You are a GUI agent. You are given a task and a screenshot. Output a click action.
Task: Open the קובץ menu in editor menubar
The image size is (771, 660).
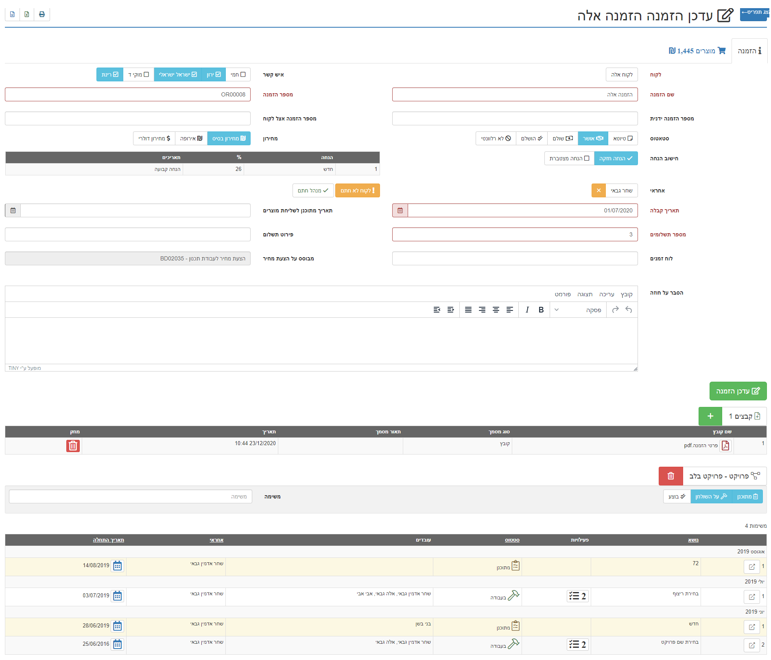coord(626,294)
